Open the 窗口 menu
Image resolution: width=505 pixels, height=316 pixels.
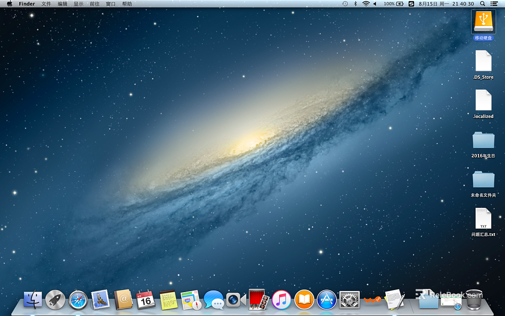click(111, 4)
